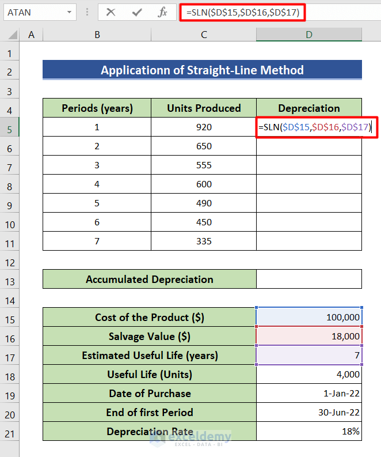This screenshot has height=457, width=381.
Task: Select column B header
Action: [97, 35]
